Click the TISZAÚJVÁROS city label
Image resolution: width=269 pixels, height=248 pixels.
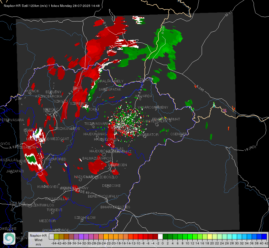[x=67, y=129]
